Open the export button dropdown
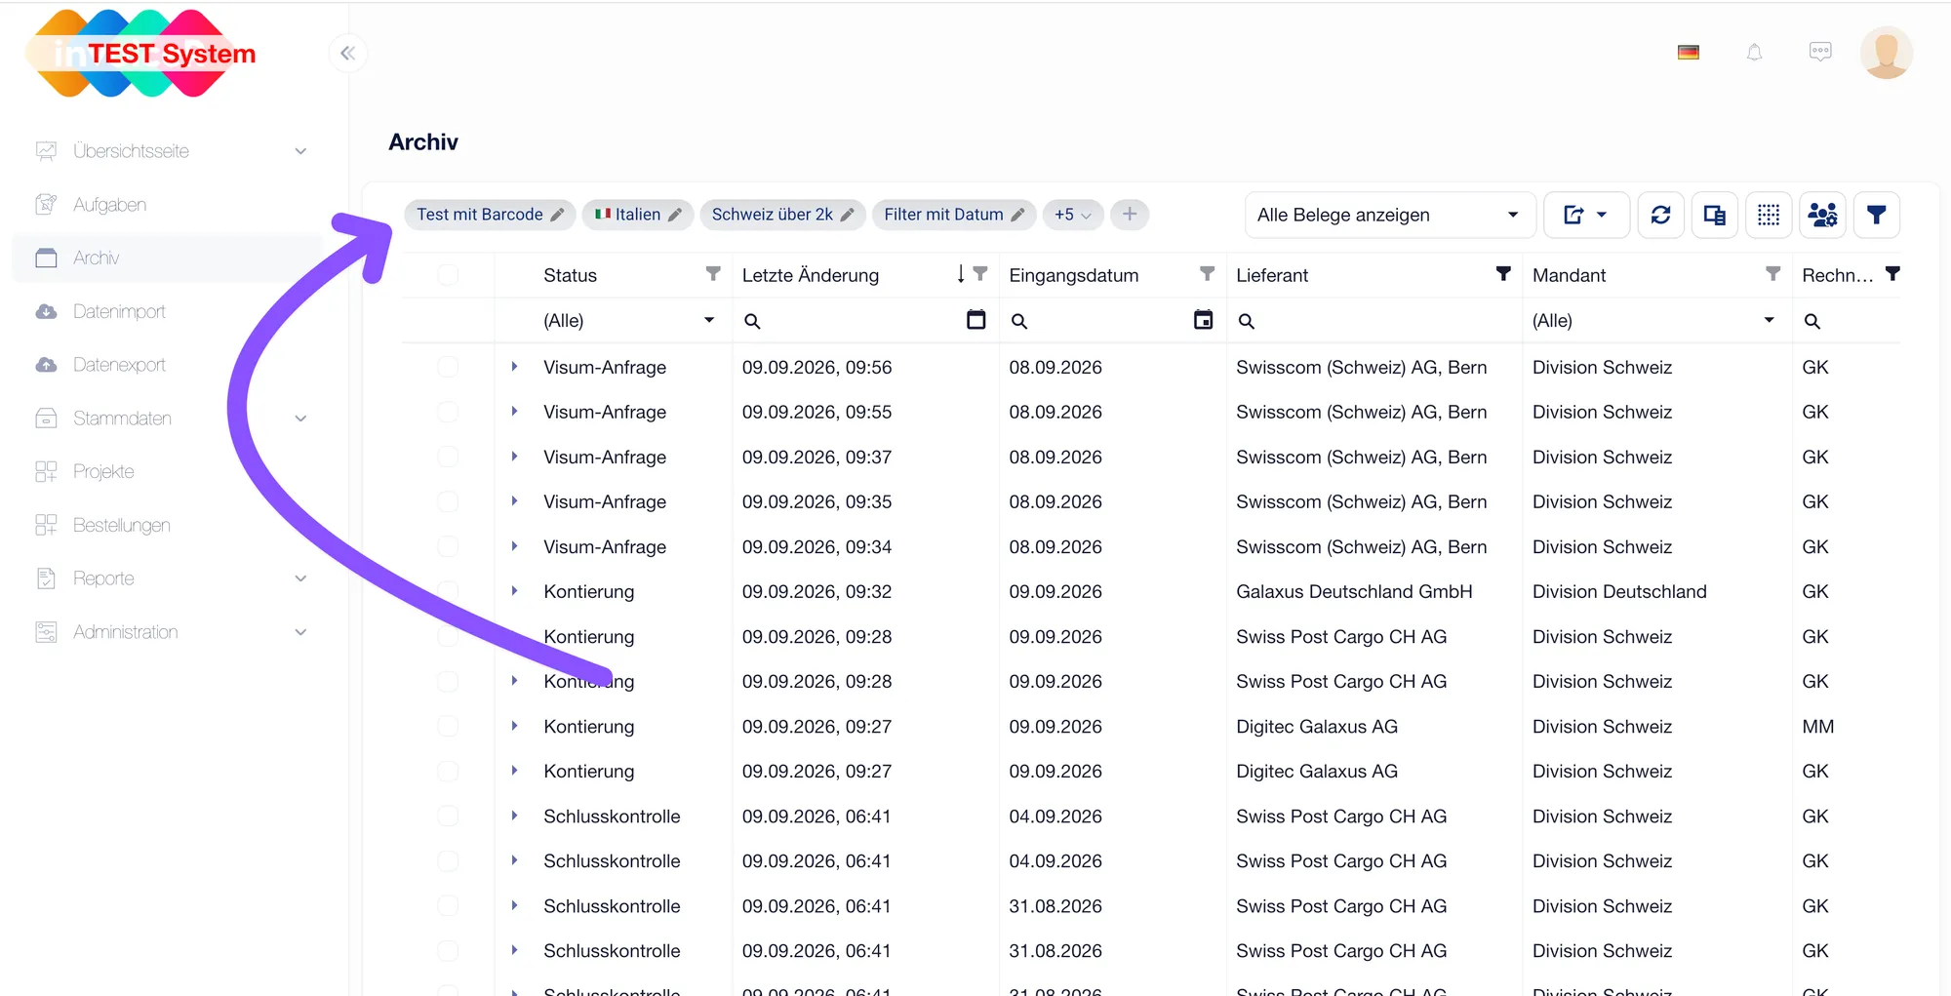 (1586, 215)
